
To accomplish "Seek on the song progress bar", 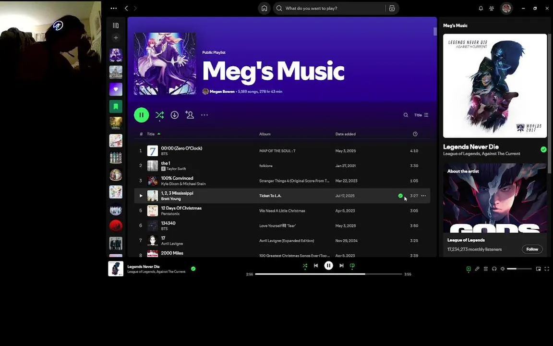I will pyautogui.click(x=328, y=274).
